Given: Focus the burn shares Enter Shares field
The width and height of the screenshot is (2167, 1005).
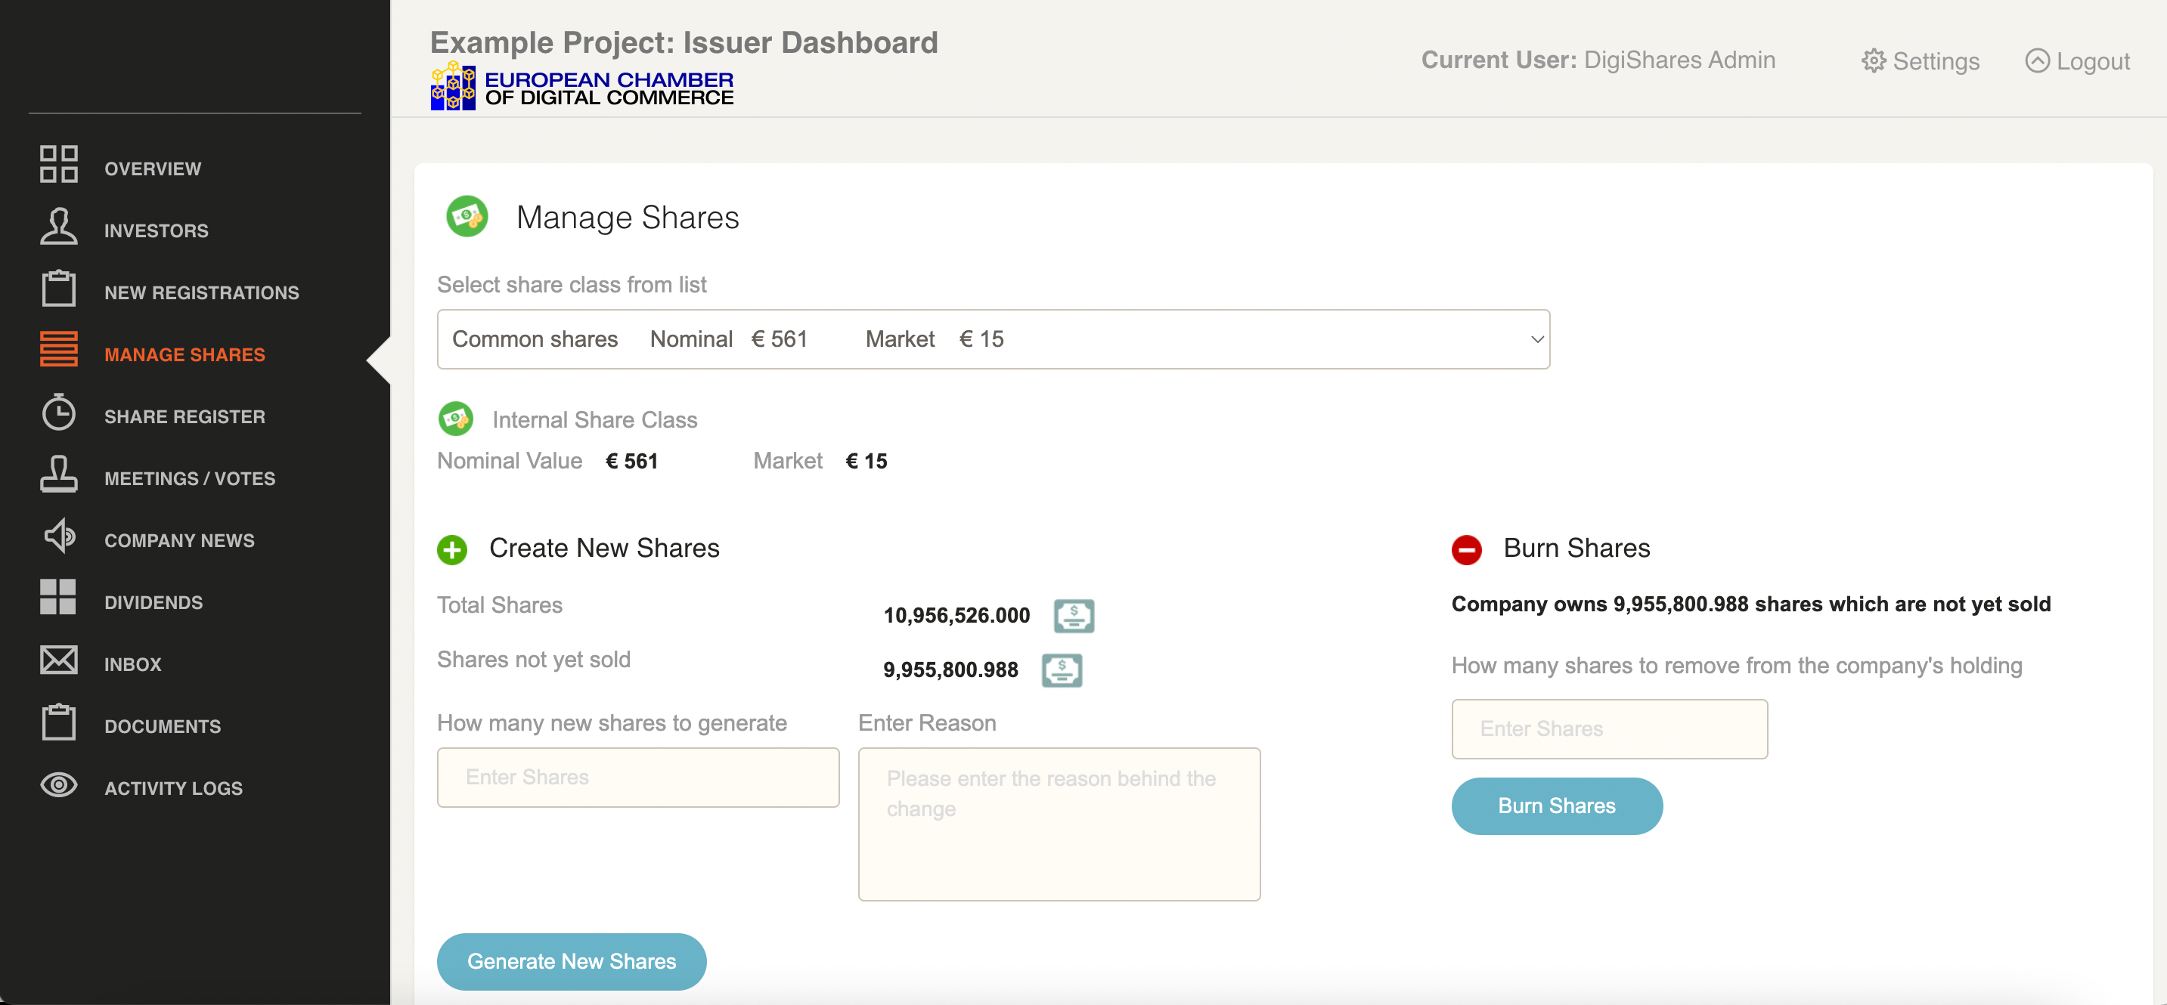Looking at the screenshot, I should click(1608, 728).
